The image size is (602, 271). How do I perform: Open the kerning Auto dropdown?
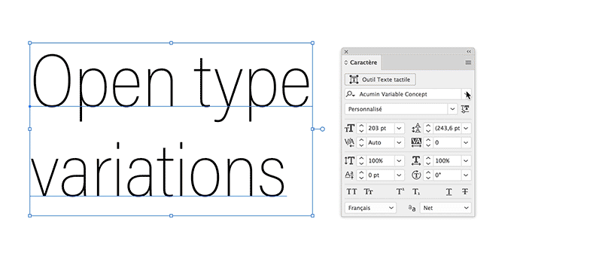click(x=400, y=142)
